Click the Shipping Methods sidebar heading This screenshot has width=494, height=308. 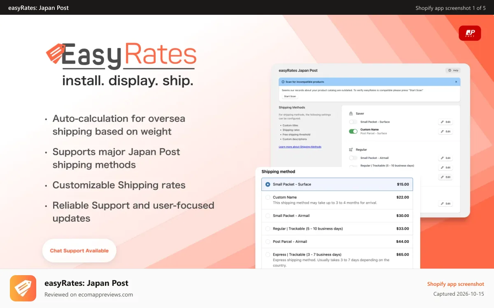point(292,108)
